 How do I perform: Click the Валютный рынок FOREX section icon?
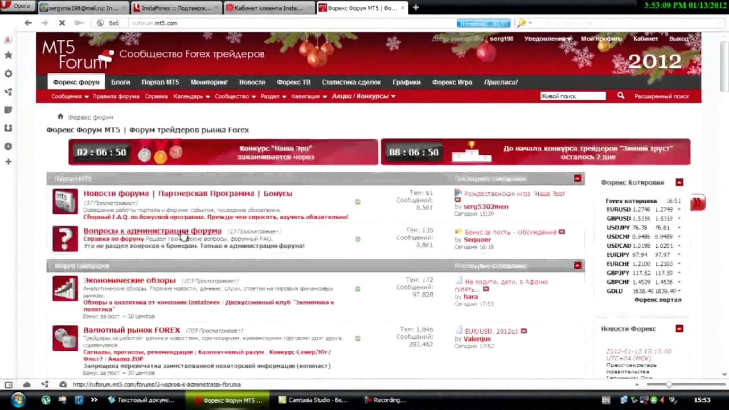[x=65, y=338]
